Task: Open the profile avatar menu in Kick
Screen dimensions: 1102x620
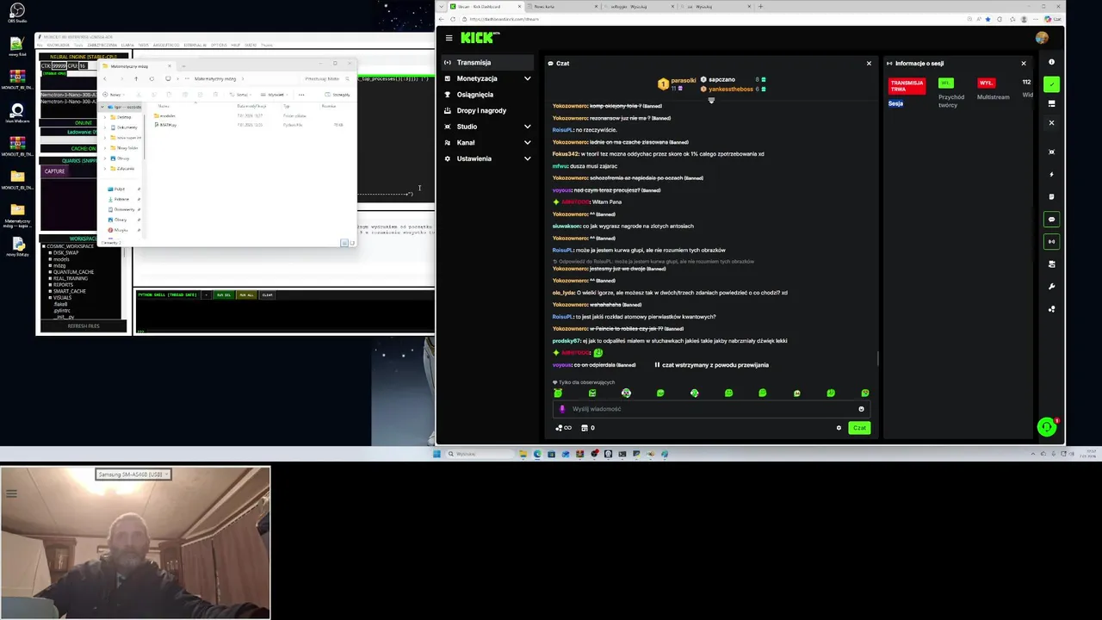Action: coord(1042,38)
